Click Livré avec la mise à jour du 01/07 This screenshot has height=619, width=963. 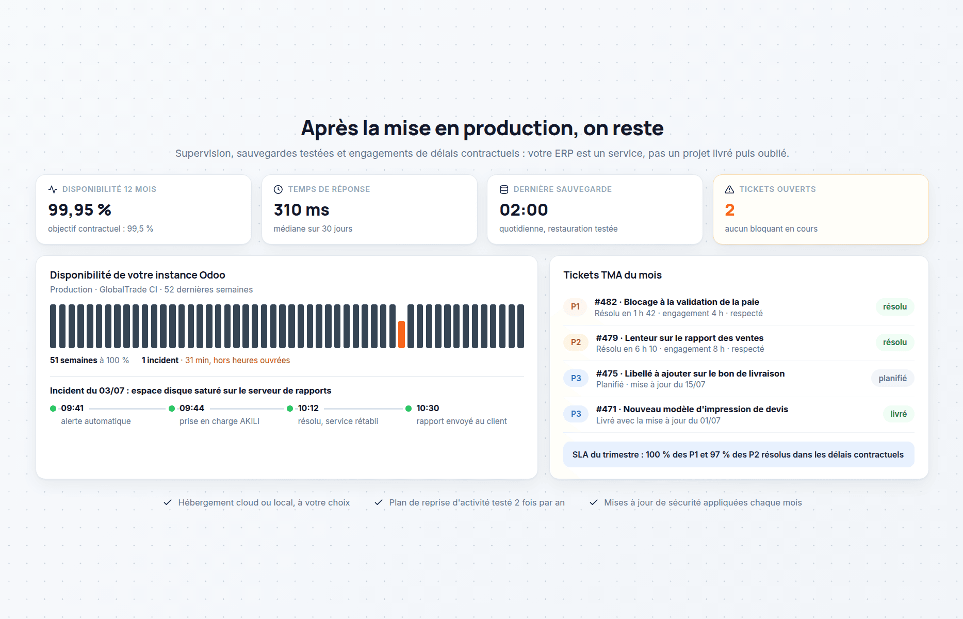coord(658,420)
